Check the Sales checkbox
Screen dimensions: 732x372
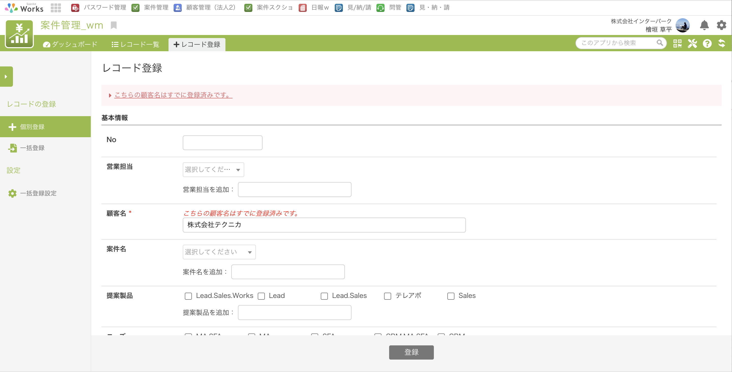coord(451,296)
